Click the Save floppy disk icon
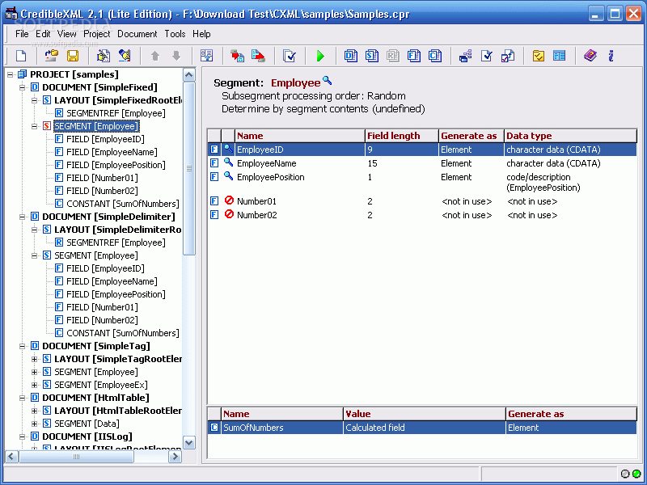The image size is (647, 485). [73, 56]
